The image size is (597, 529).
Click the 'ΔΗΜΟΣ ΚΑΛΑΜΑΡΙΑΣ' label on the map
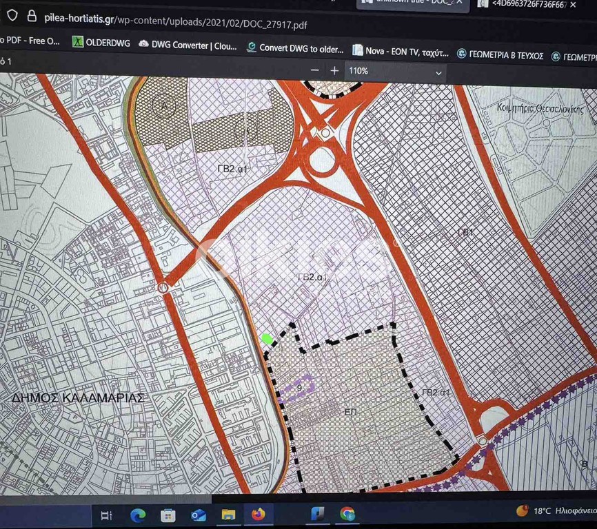pos(78,398)
